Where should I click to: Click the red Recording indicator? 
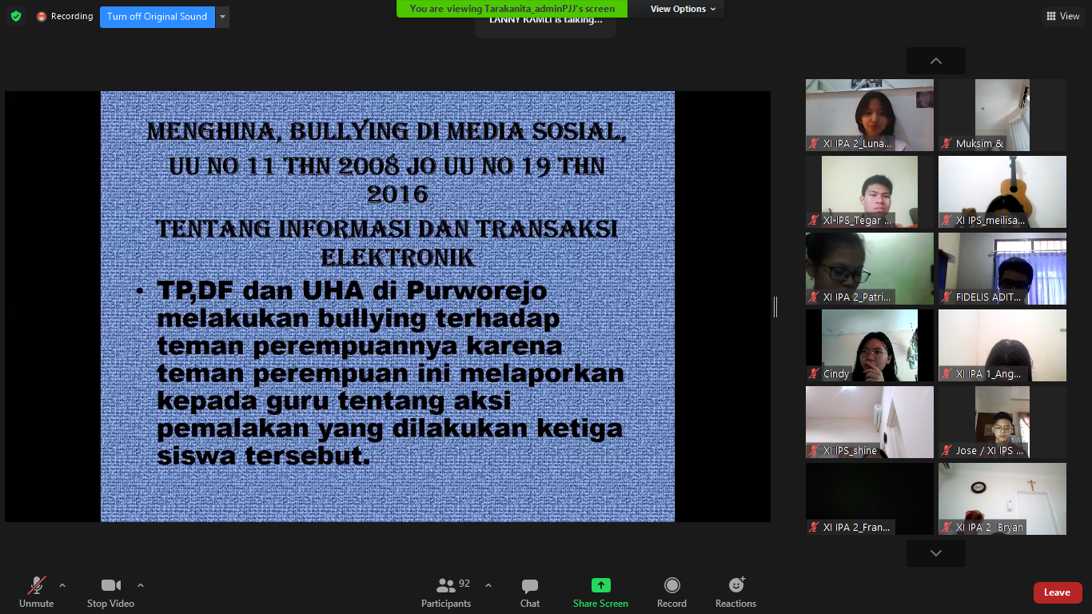pyautogui.click(x=64, y=16)
